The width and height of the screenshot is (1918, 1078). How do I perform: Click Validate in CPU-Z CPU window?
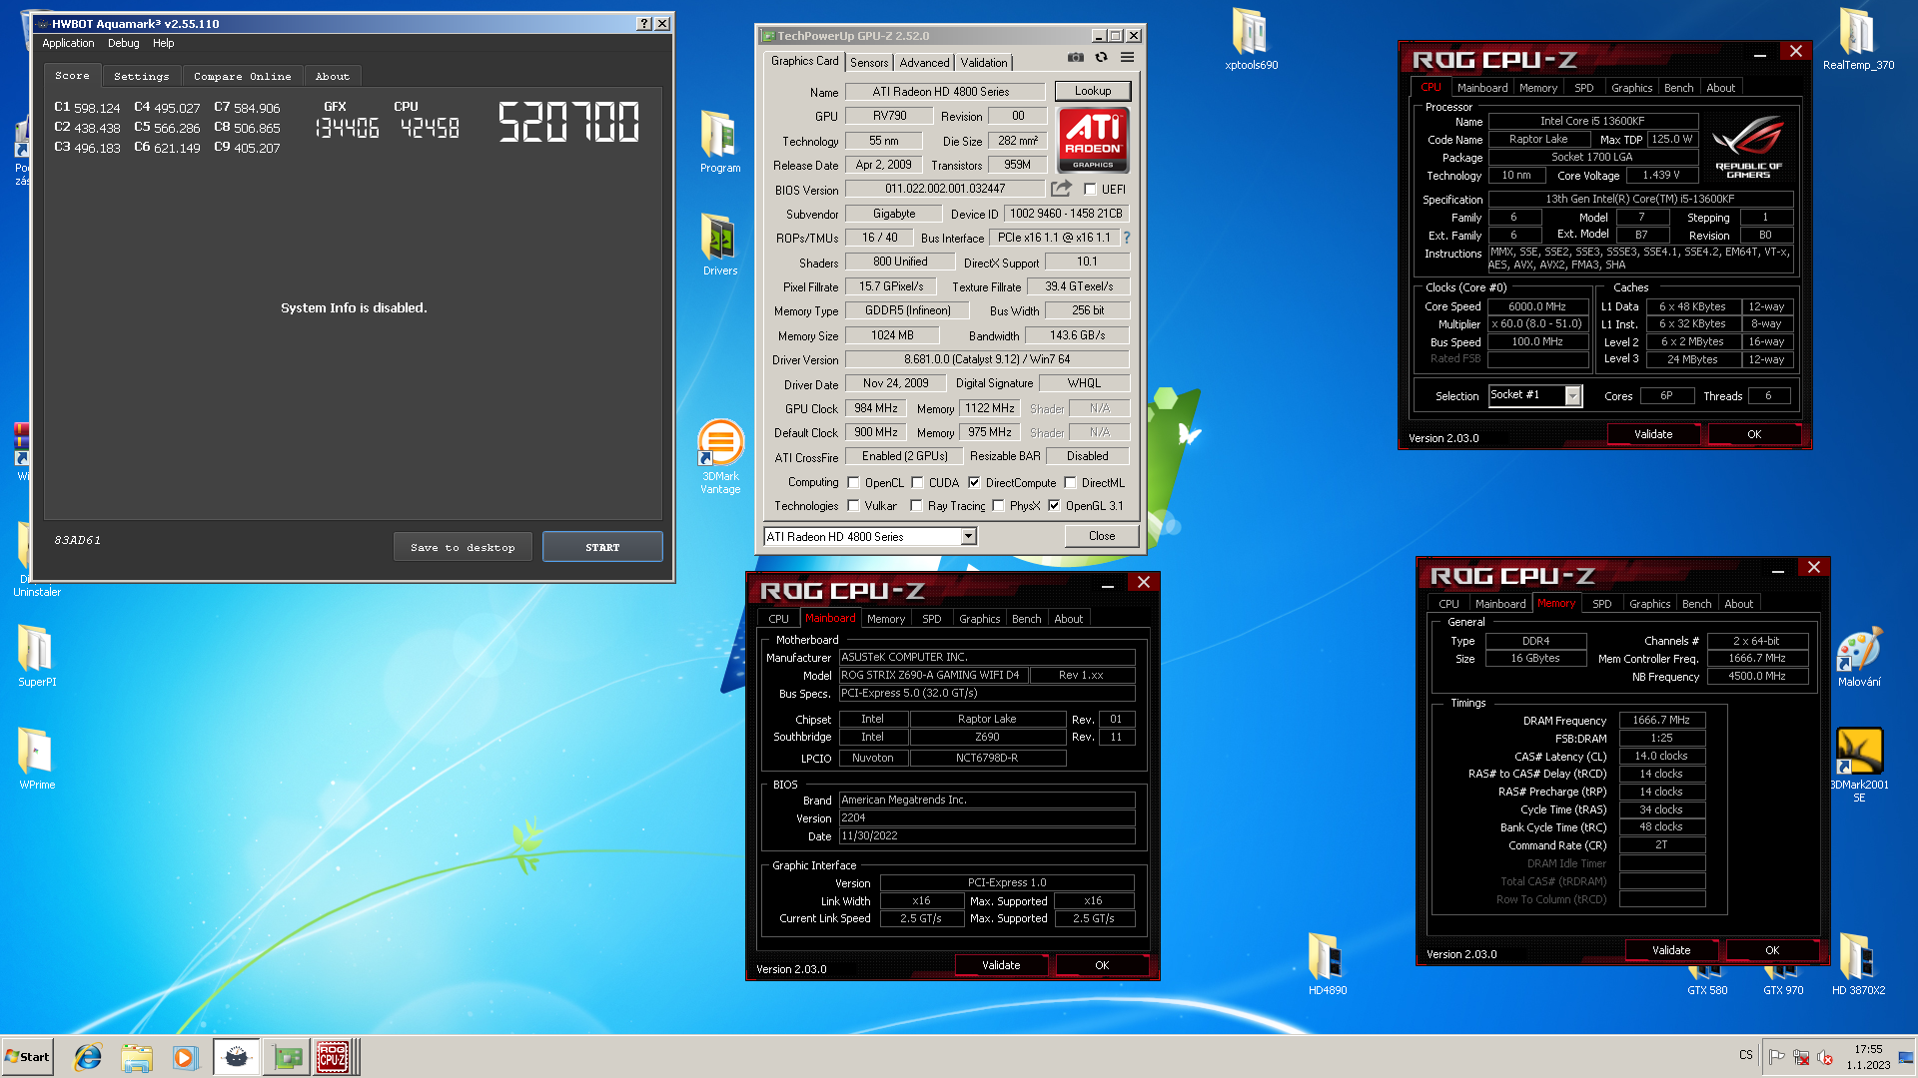[x=1652, y=434]
